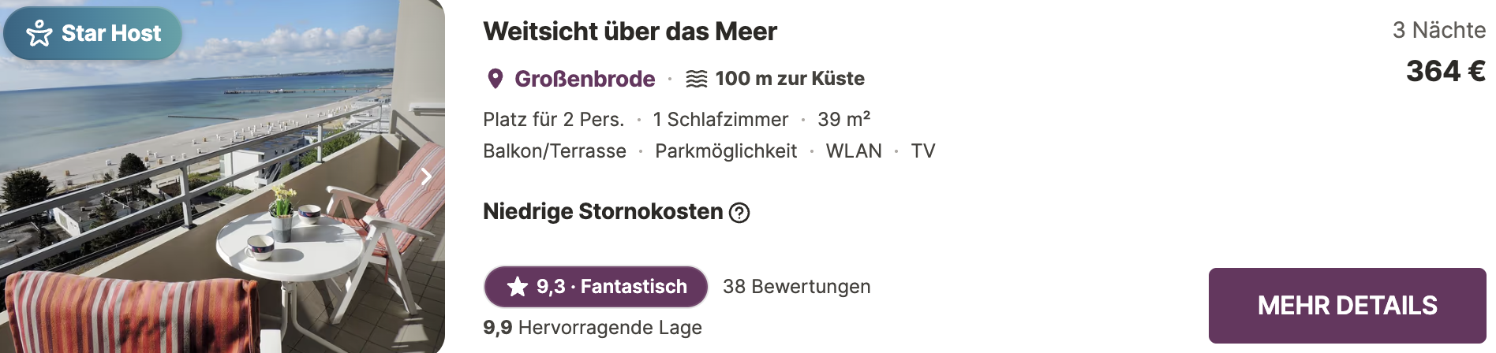
Task: Click the MEHR DETAILS button
Action: [1347, 306]
